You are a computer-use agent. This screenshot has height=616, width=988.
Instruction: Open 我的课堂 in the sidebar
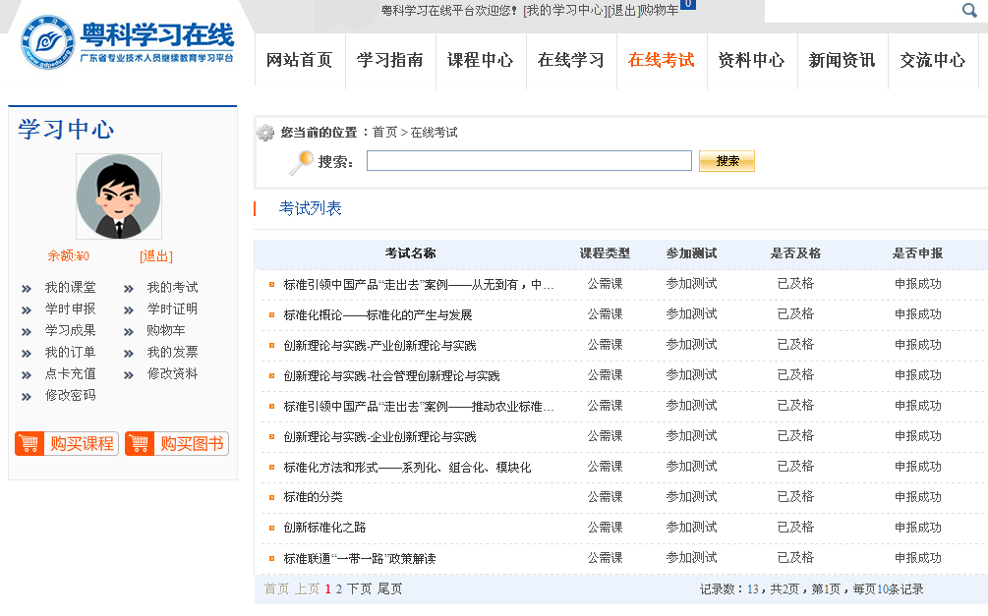click(x=70, y=288)
